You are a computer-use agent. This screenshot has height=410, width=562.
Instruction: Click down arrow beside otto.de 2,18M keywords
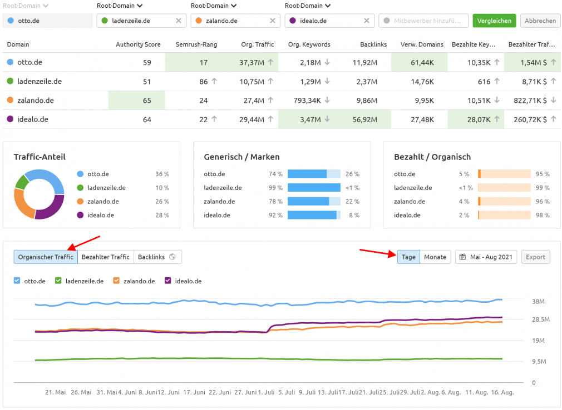[327, 62]
